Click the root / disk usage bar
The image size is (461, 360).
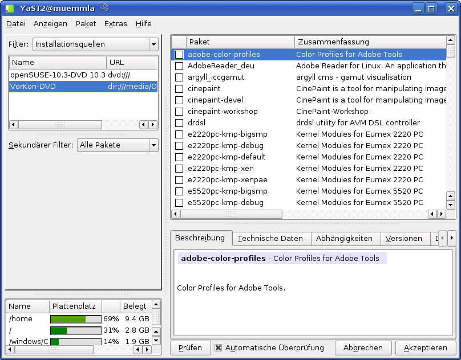(76, 330)
